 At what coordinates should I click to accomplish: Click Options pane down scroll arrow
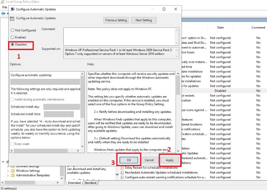coord(82,146)
